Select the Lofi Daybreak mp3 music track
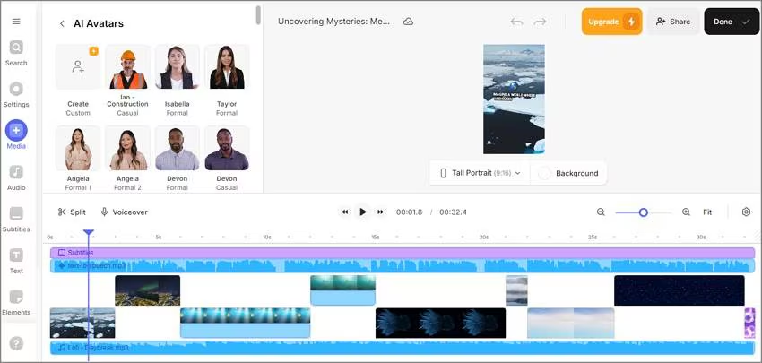The height and width of the screenshot is (363, 762). (403, 348)
